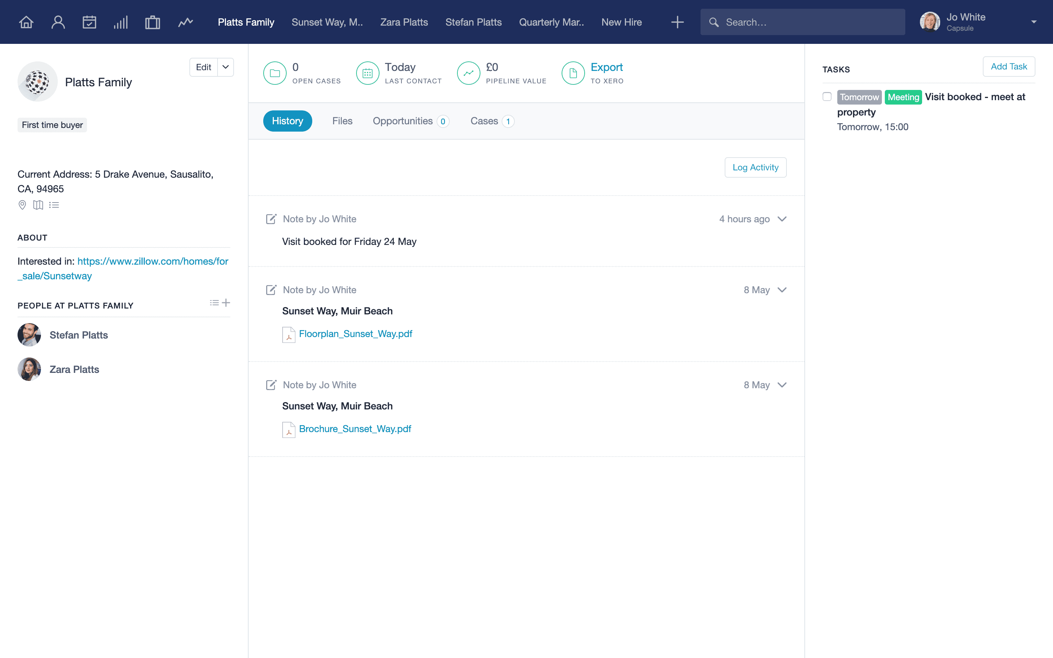Click the Last Contact calendar icon
This screenshot has width=1053, height=658.
click(368, 73)
